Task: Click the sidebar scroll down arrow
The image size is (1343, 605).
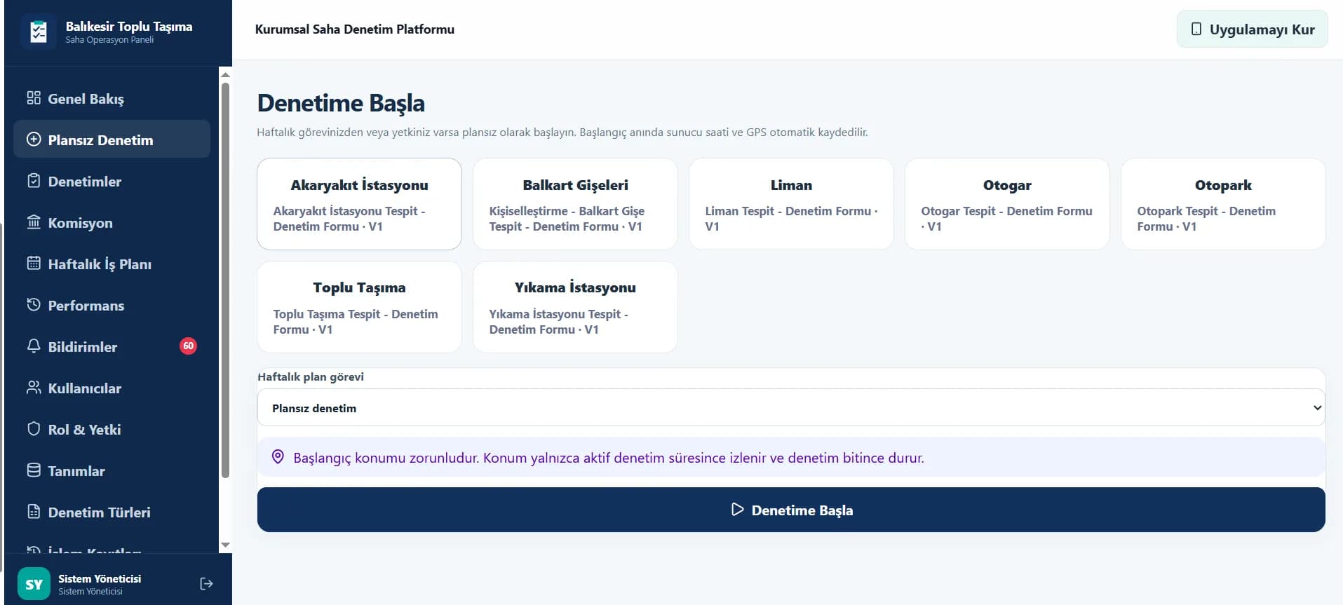Action: pyautogui.click(x=225, y=545)
